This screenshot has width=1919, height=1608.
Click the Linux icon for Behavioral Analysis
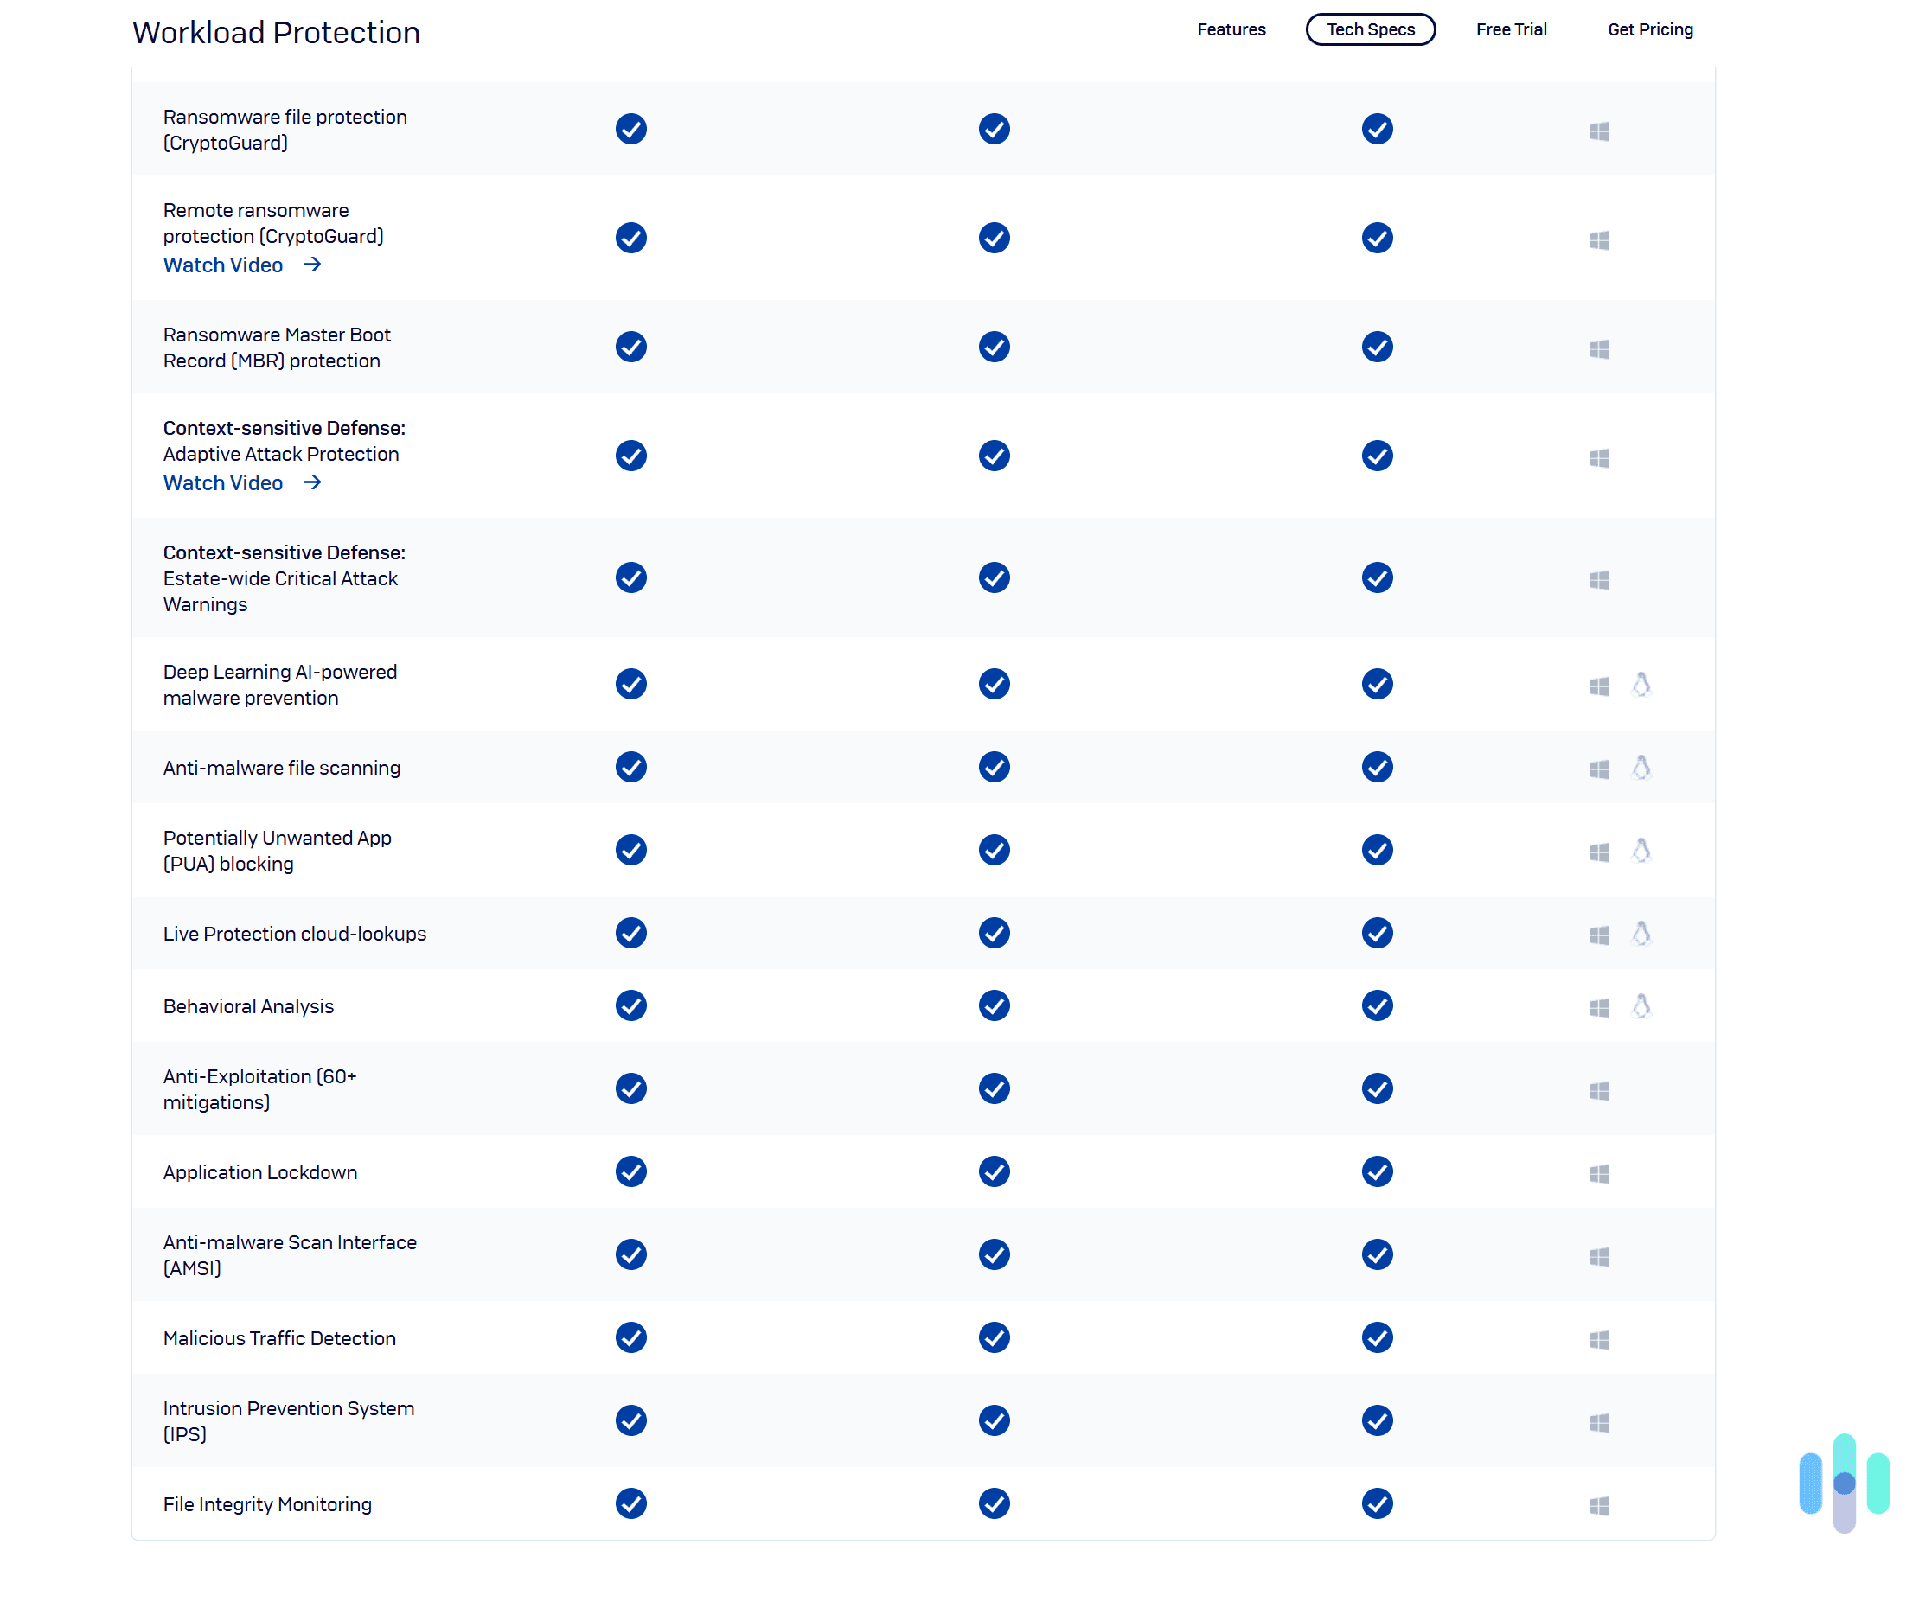click(1642, 1007)
